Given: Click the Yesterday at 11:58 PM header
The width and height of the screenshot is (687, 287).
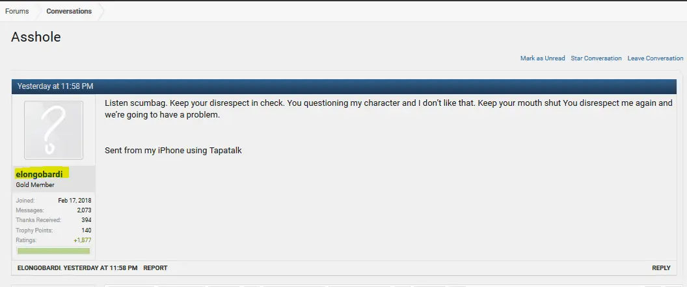Looking at the screenshot, I should click(x=55, y=86).
